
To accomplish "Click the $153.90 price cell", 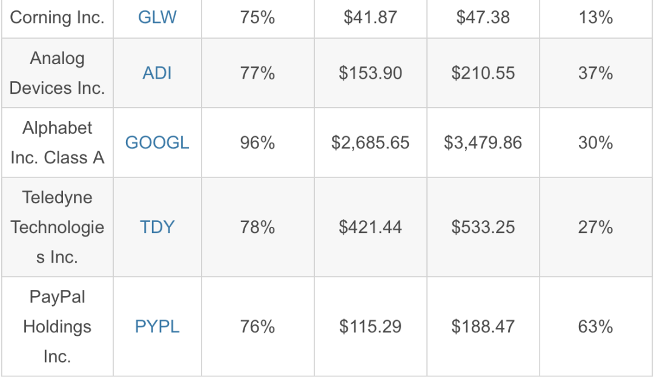I will click(x=371, y=73).
